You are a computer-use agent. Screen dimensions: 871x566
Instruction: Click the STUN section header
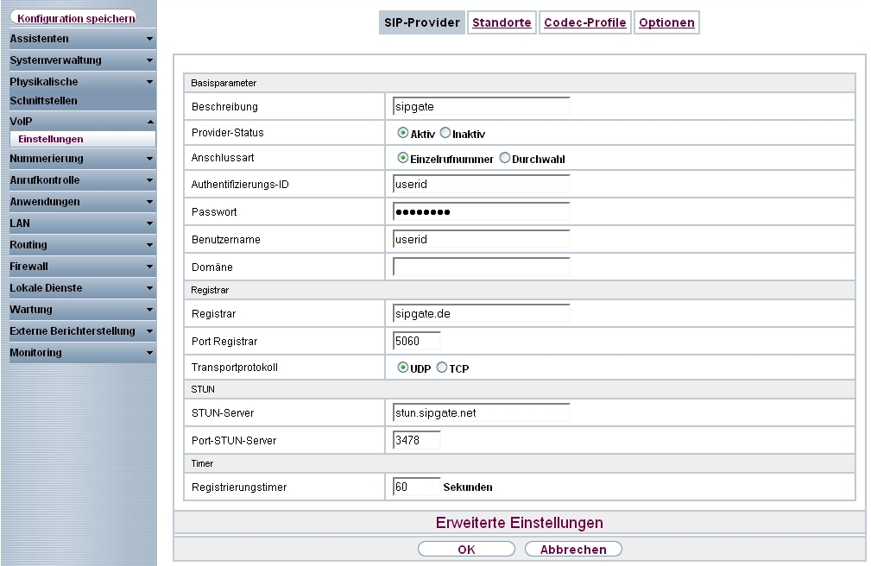click(520, 389)
